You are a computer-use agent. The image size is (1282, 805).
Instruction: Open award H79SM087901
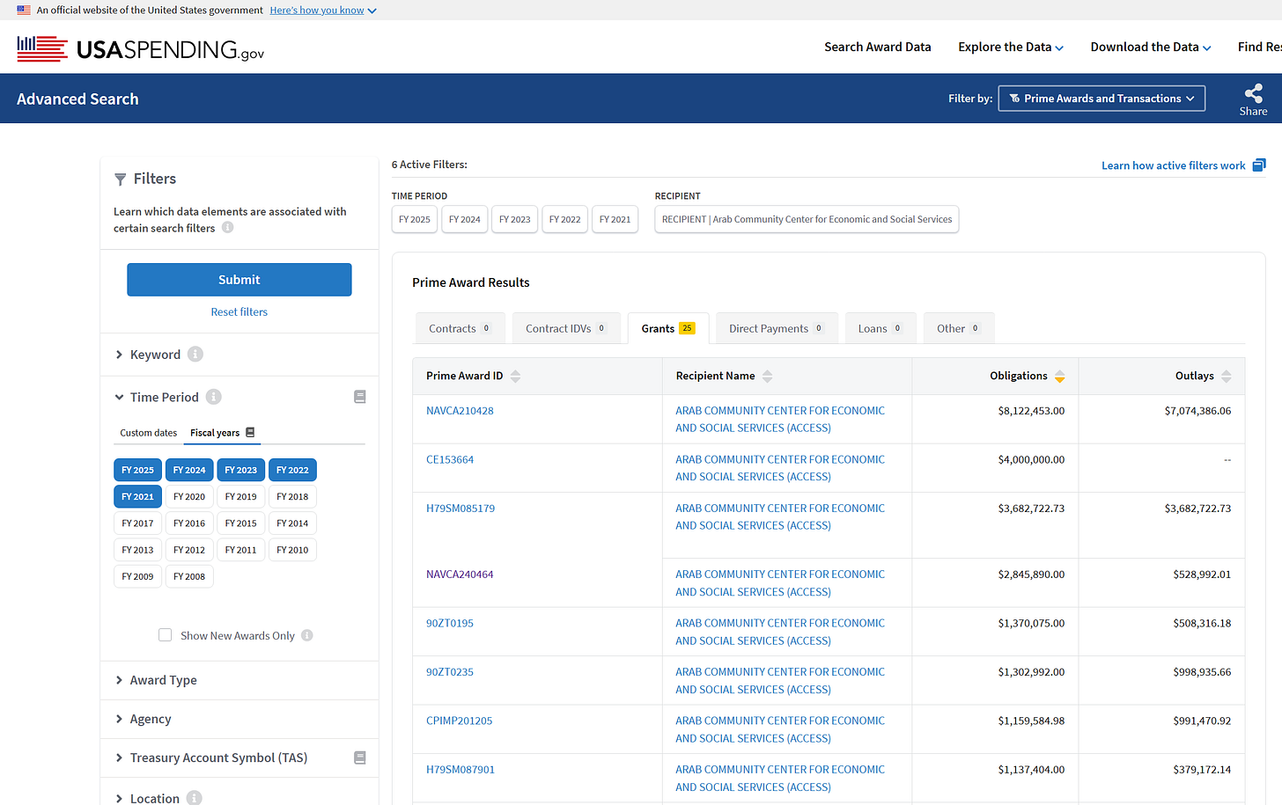click(460, 770)
